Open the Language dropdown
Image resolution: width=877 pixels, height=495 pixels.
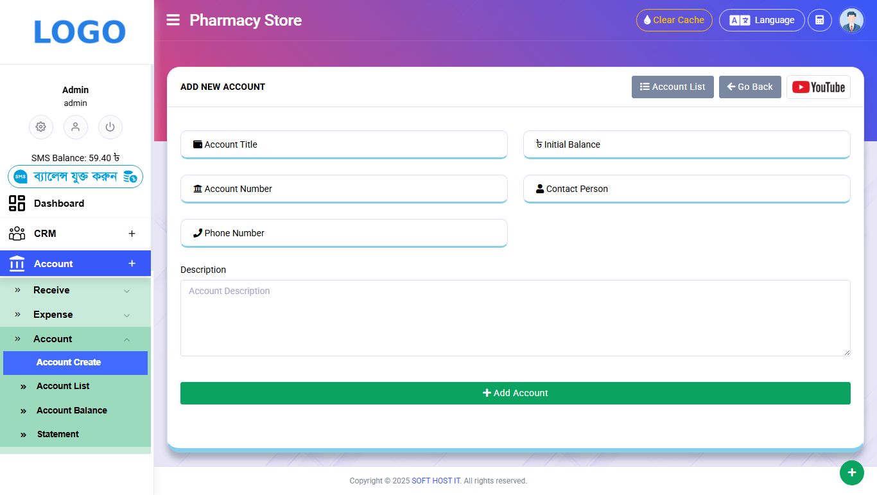click(x=761, y=20)
